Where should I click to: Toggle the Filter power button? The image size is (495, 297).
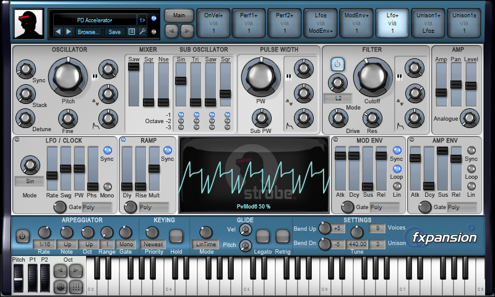pos(337,64)
